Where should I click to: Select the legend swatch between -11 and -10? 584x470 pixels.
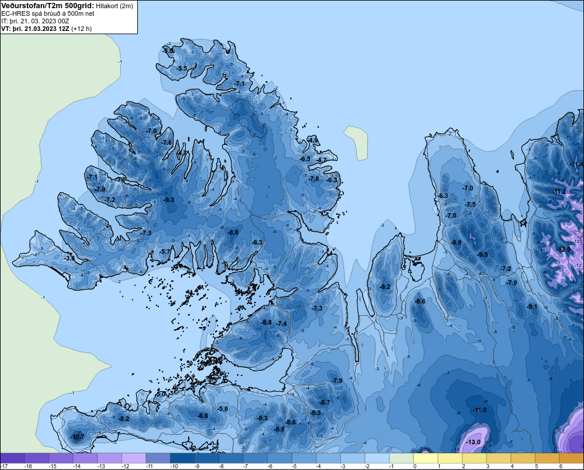pos(158,458)
